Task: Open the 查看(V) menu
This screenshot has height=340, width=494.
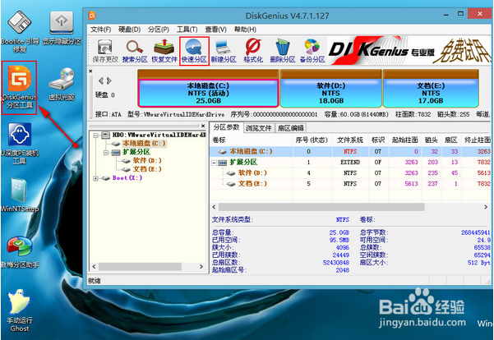Action: coord(216,30)
